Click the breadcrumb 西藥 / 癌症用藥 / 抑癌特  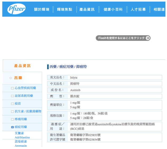pyautogui.click(x=68, y=67)
